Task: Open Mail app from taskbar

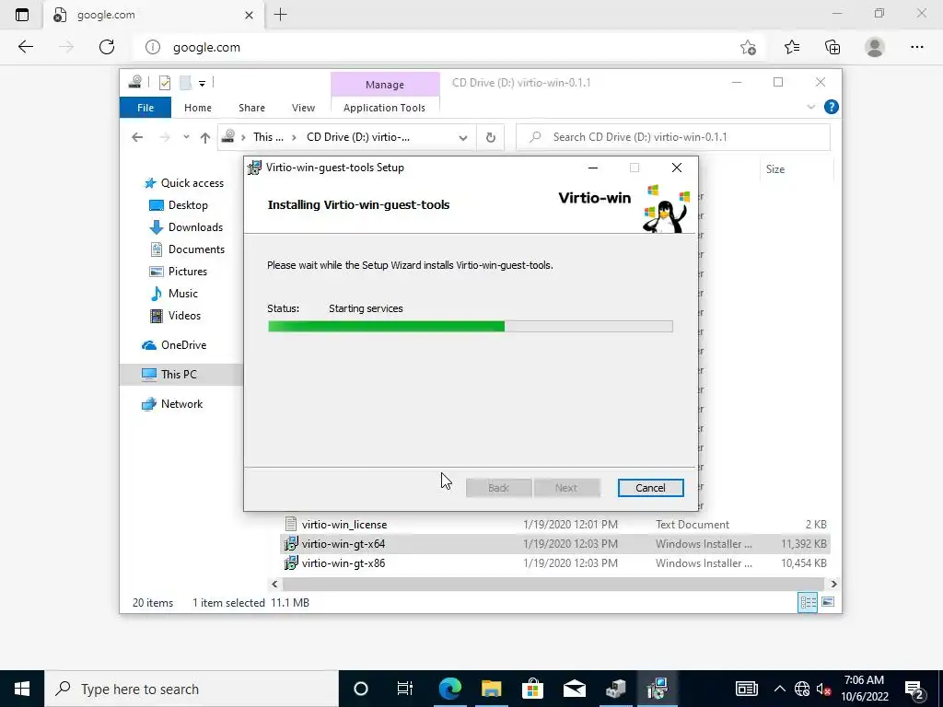Action: (x=575, y=689)
